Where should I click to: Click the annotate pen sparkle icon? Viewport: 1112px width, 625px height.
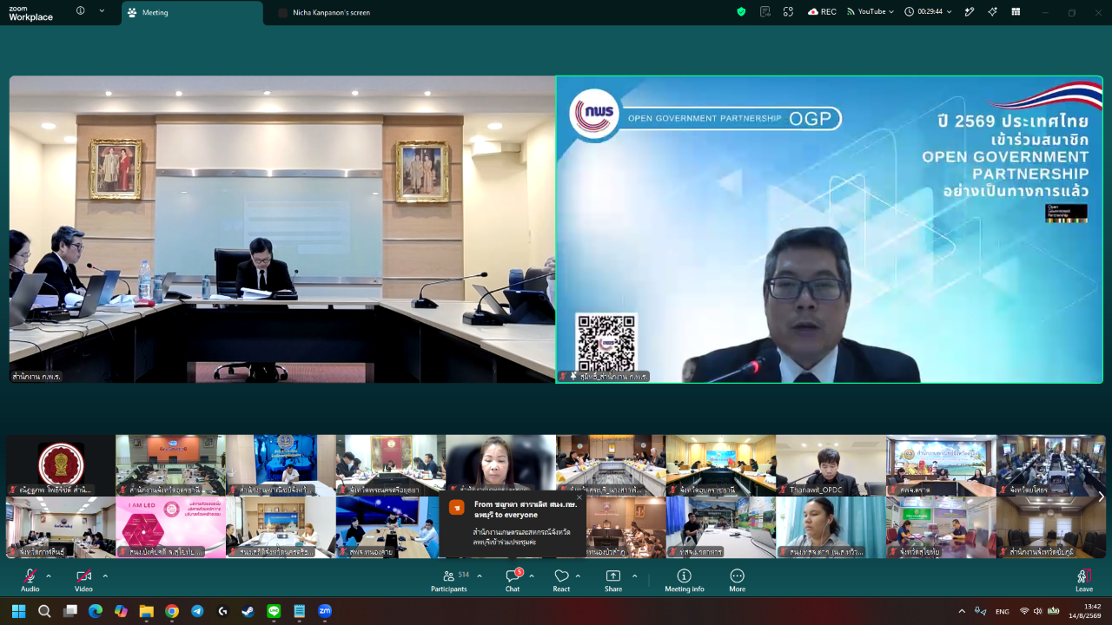[x=970, y=11]
